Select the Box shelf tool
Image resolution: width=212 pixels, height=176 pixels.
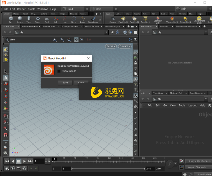(x=11, y=20)
